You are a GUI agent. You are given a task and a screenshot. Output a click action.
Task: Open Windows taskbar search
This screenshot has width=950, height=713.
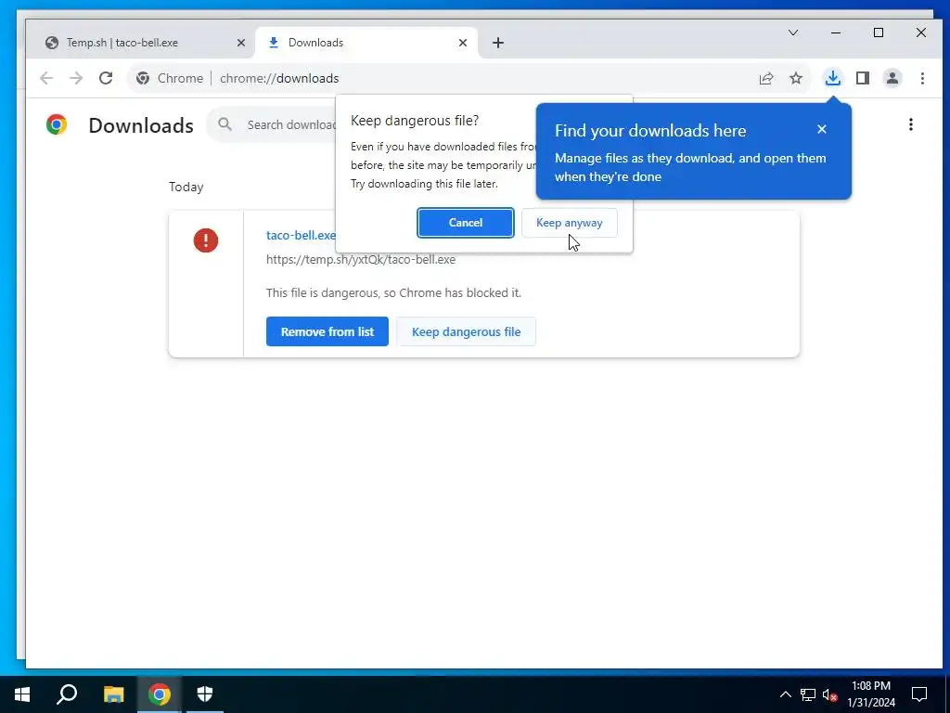[x=67, y=694]
